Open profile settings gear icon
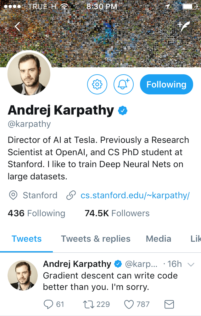The height and width of the screenshot is (316, 201). click(x=97, y=84)
